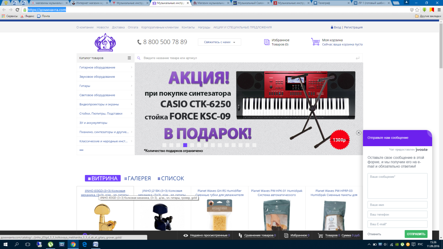Click the Яндекс bookmark in bookmarks bar
Image resolution: width=443 pixels, height=249 pixels.
coord(27,16)
